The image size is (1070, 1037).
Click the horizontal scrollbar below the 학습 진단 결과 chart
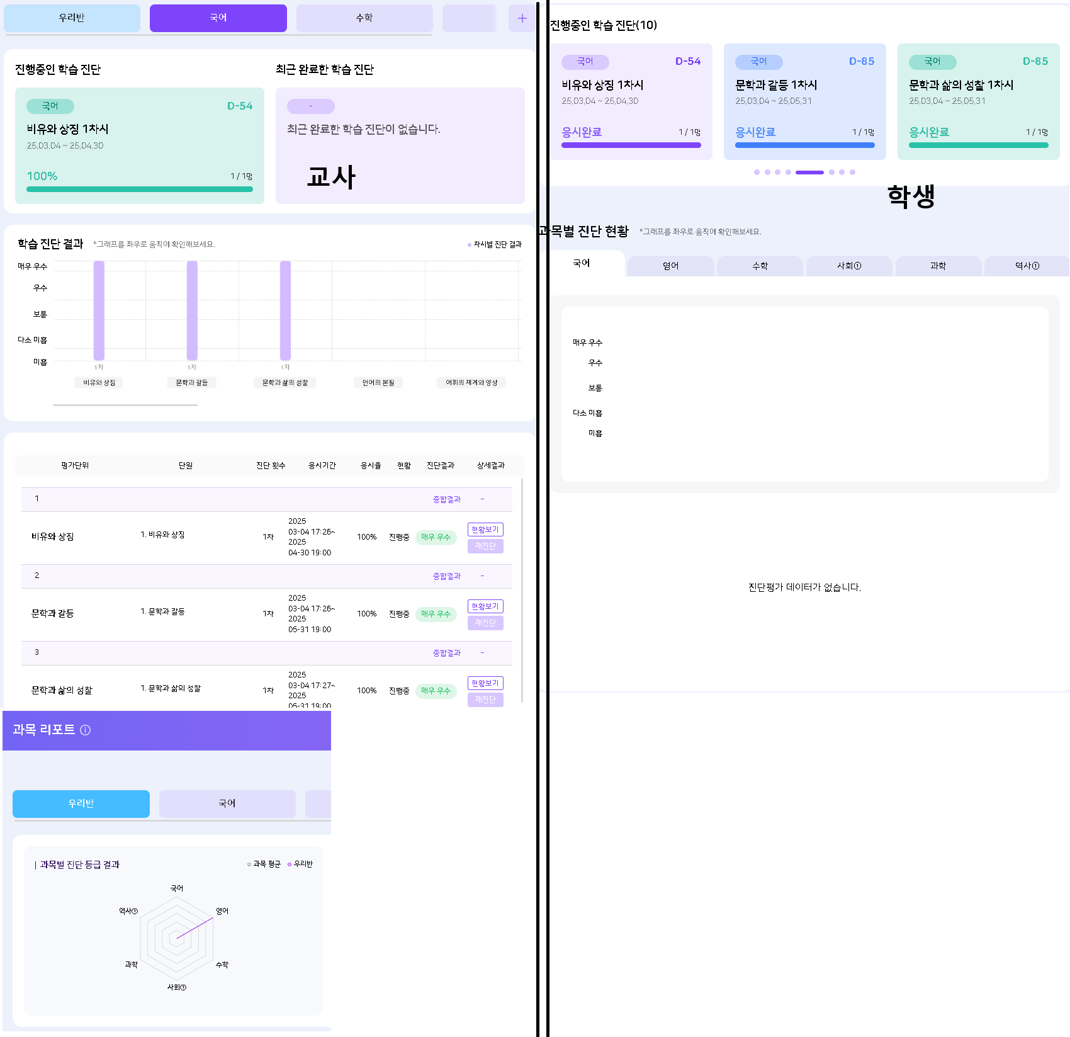125,405
